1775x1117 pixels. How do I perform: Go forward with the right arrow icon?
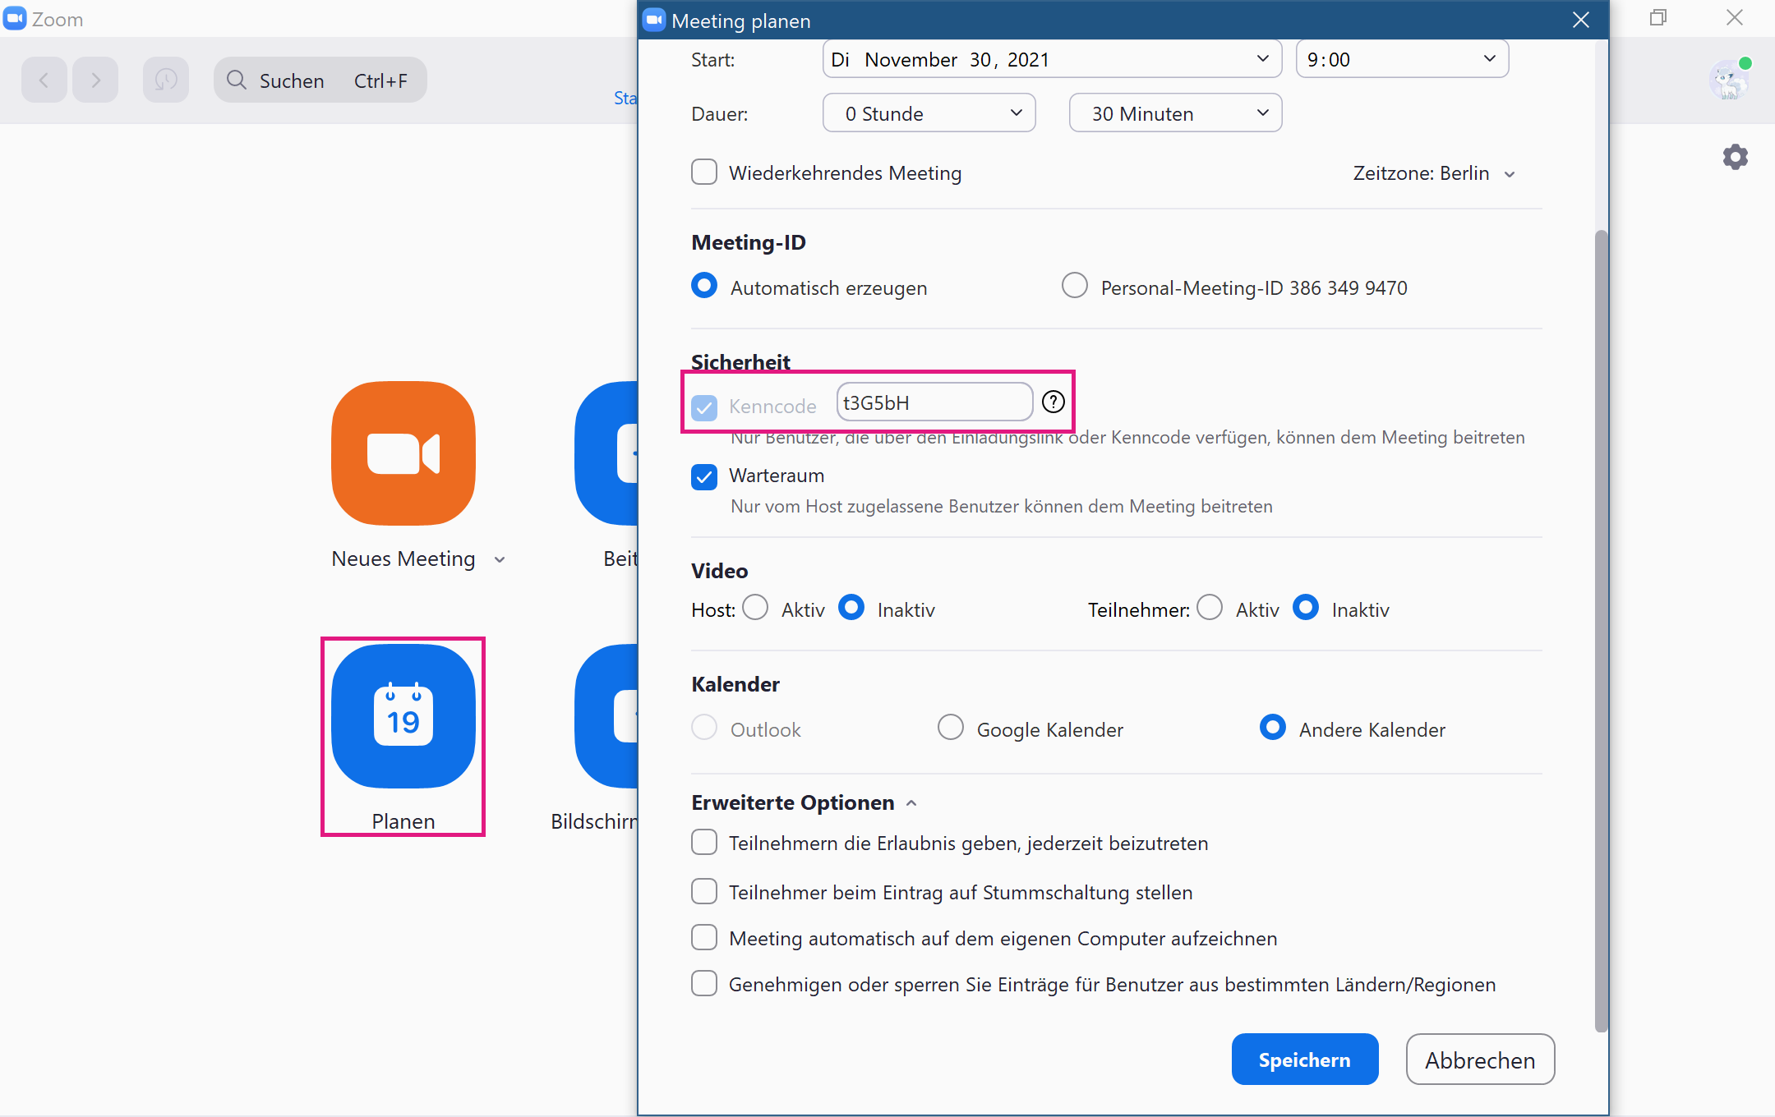(95, 80)
